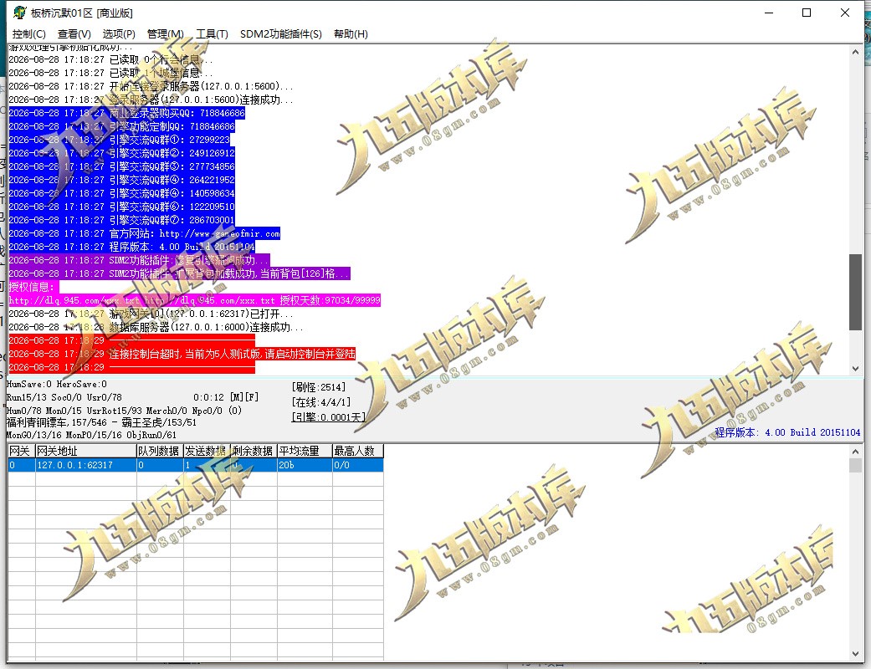871x669 pixels.
Task: Click log line 数据库服务器 连接成功
Action: click(x=156, y=327)
